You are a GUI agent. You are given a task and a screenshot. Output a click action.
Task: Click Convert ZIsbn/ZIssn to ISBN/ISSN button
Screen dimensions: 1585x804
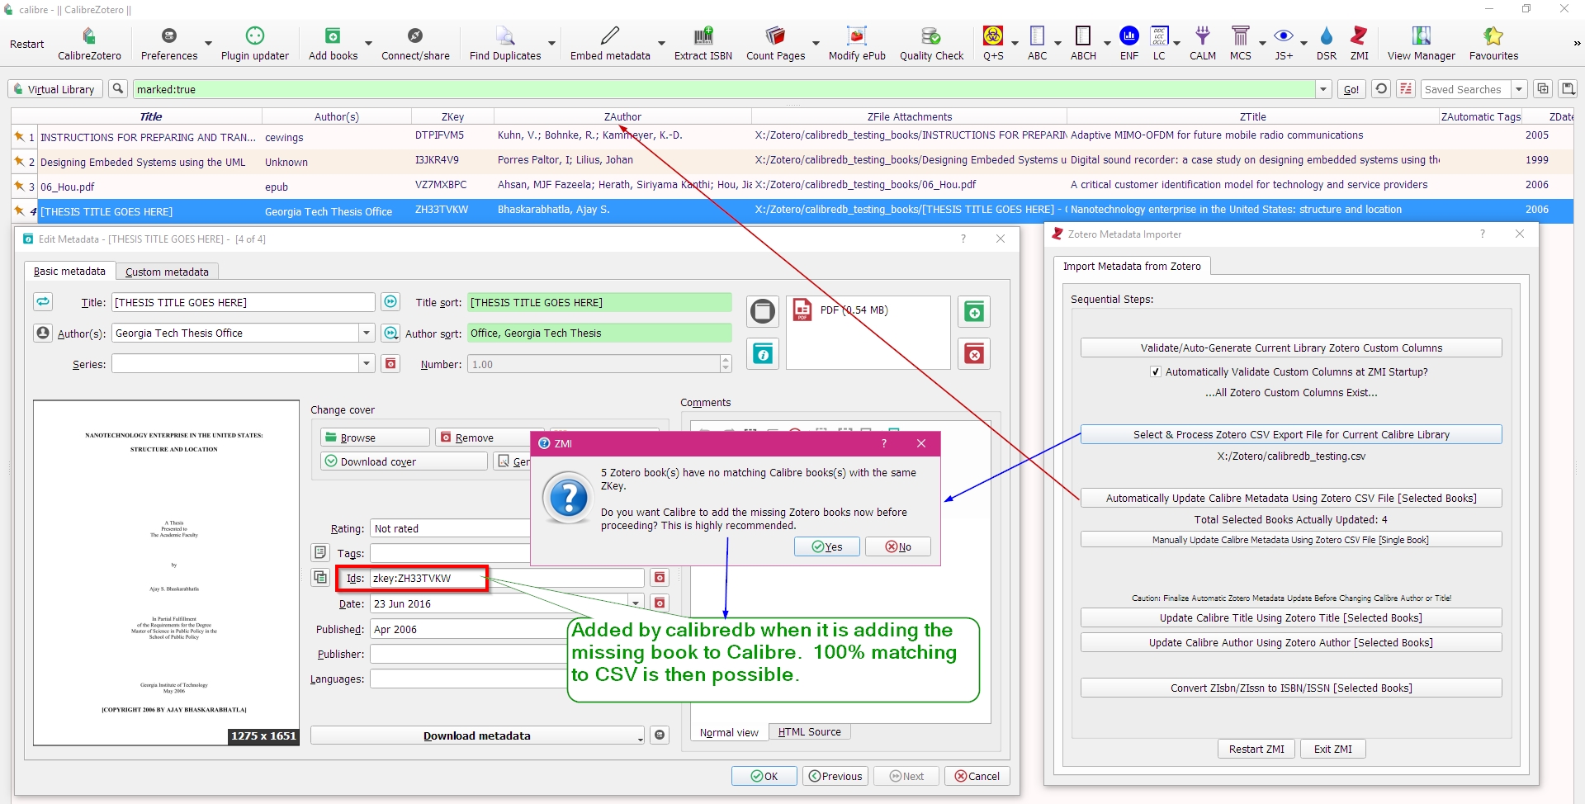(1291, 688)
